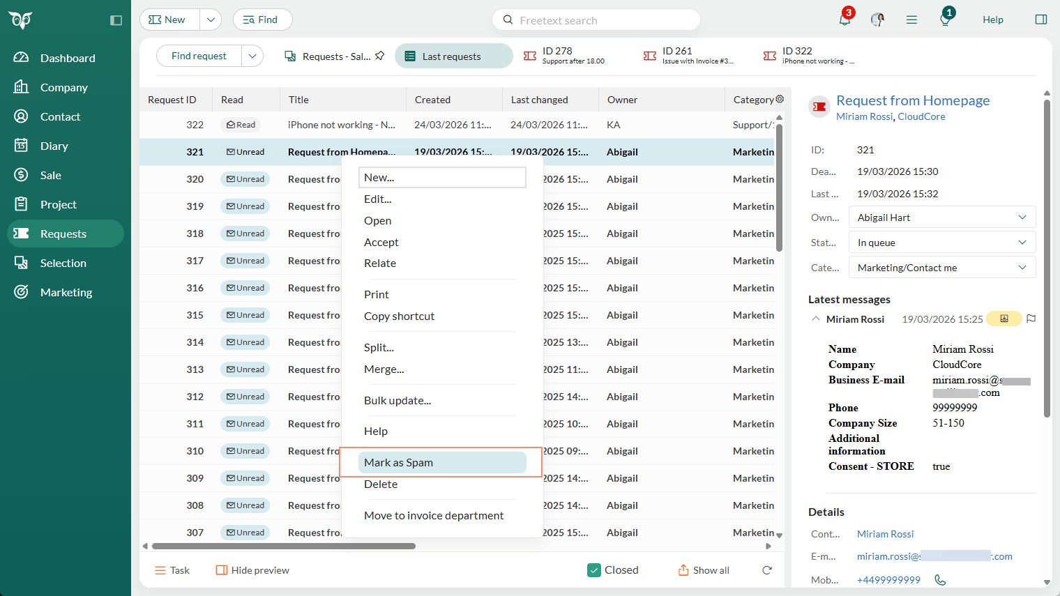Toggle Unread status for request 315
Image resolution: width=1060 pixels, height=596 pixels.
pos(245,315)
